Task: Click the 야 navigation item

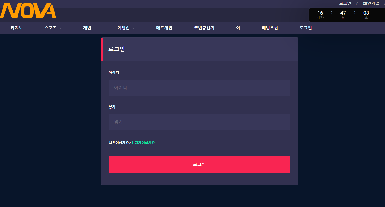Action: click(x=238, y=28)
